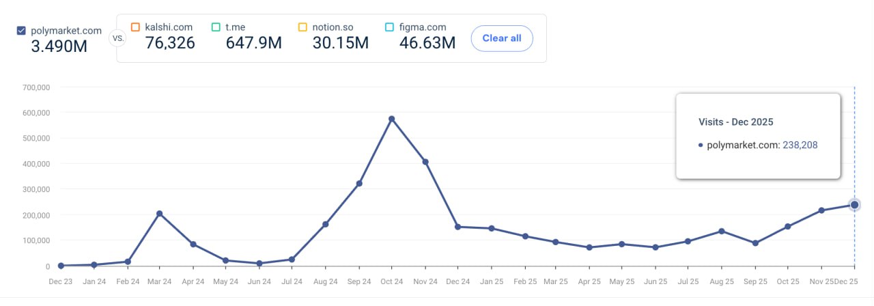Screen dimensions: 874x306
Task: Select the Aug 25 data point
Action: (x=722, y=232)
